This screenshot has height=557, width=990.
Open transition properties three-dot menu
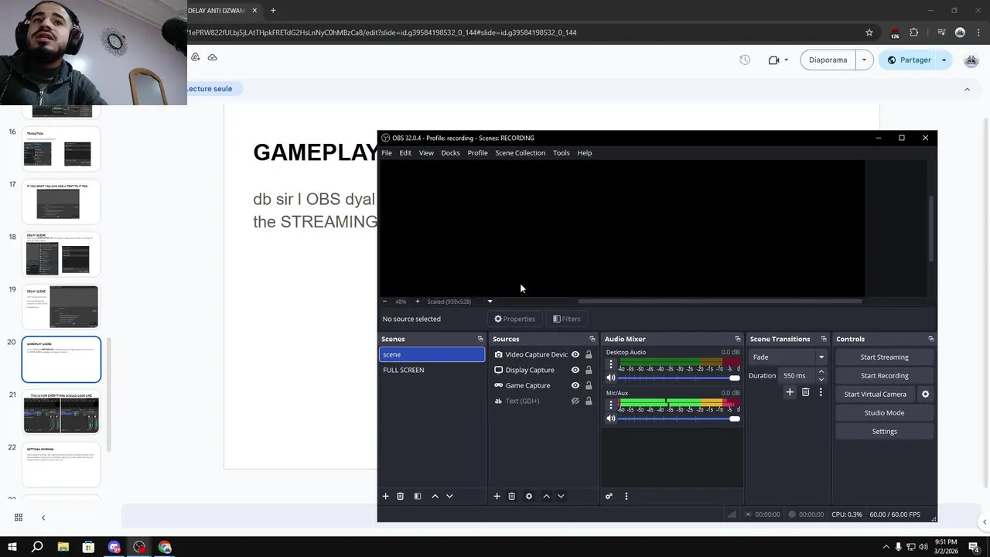click(821, 392)
